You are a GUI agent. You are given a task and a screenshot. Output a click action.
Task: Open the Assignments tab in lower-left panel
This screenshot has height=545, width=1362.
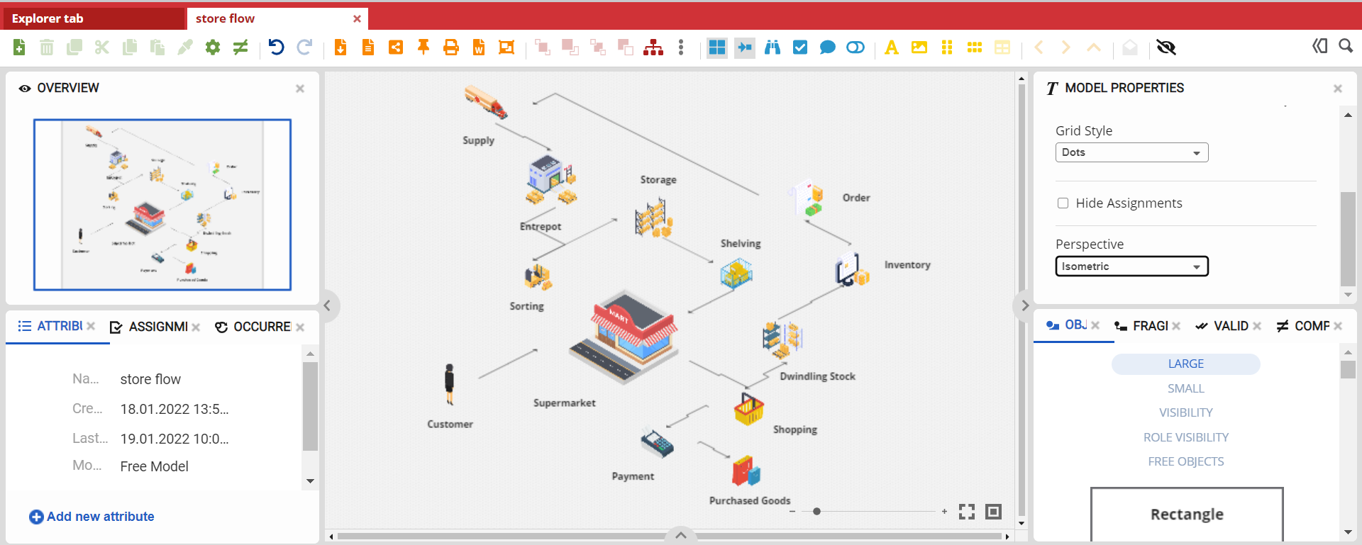click(157, 327)
